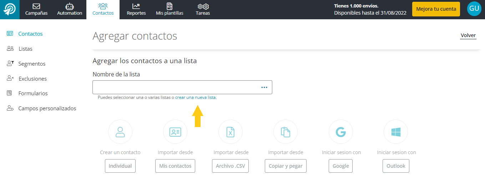Go to the Campañas menu label
This screenshot has width=485, height=182.
click(x=36, y=13)
